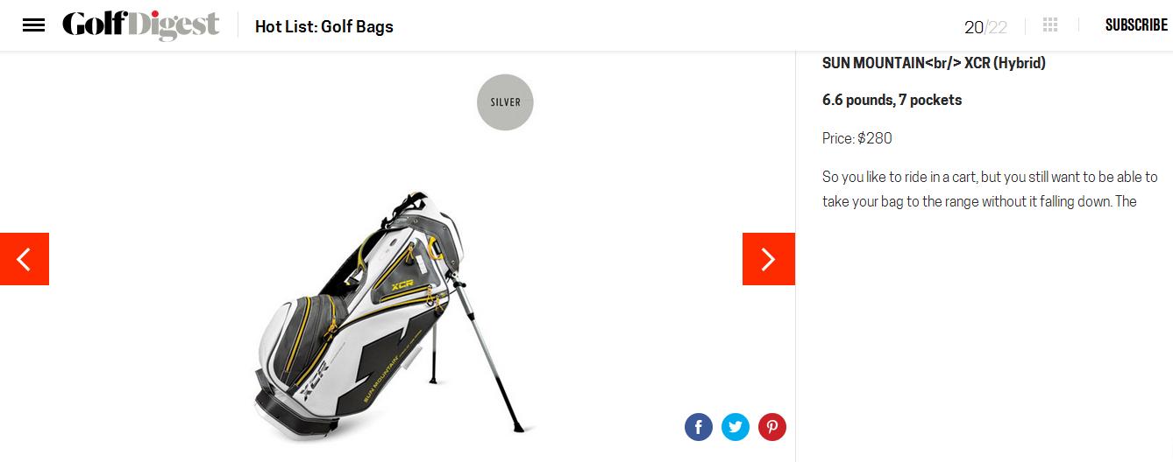Open the hamburger navigation menu
1173x462 pixels.
tap(33, 25)
